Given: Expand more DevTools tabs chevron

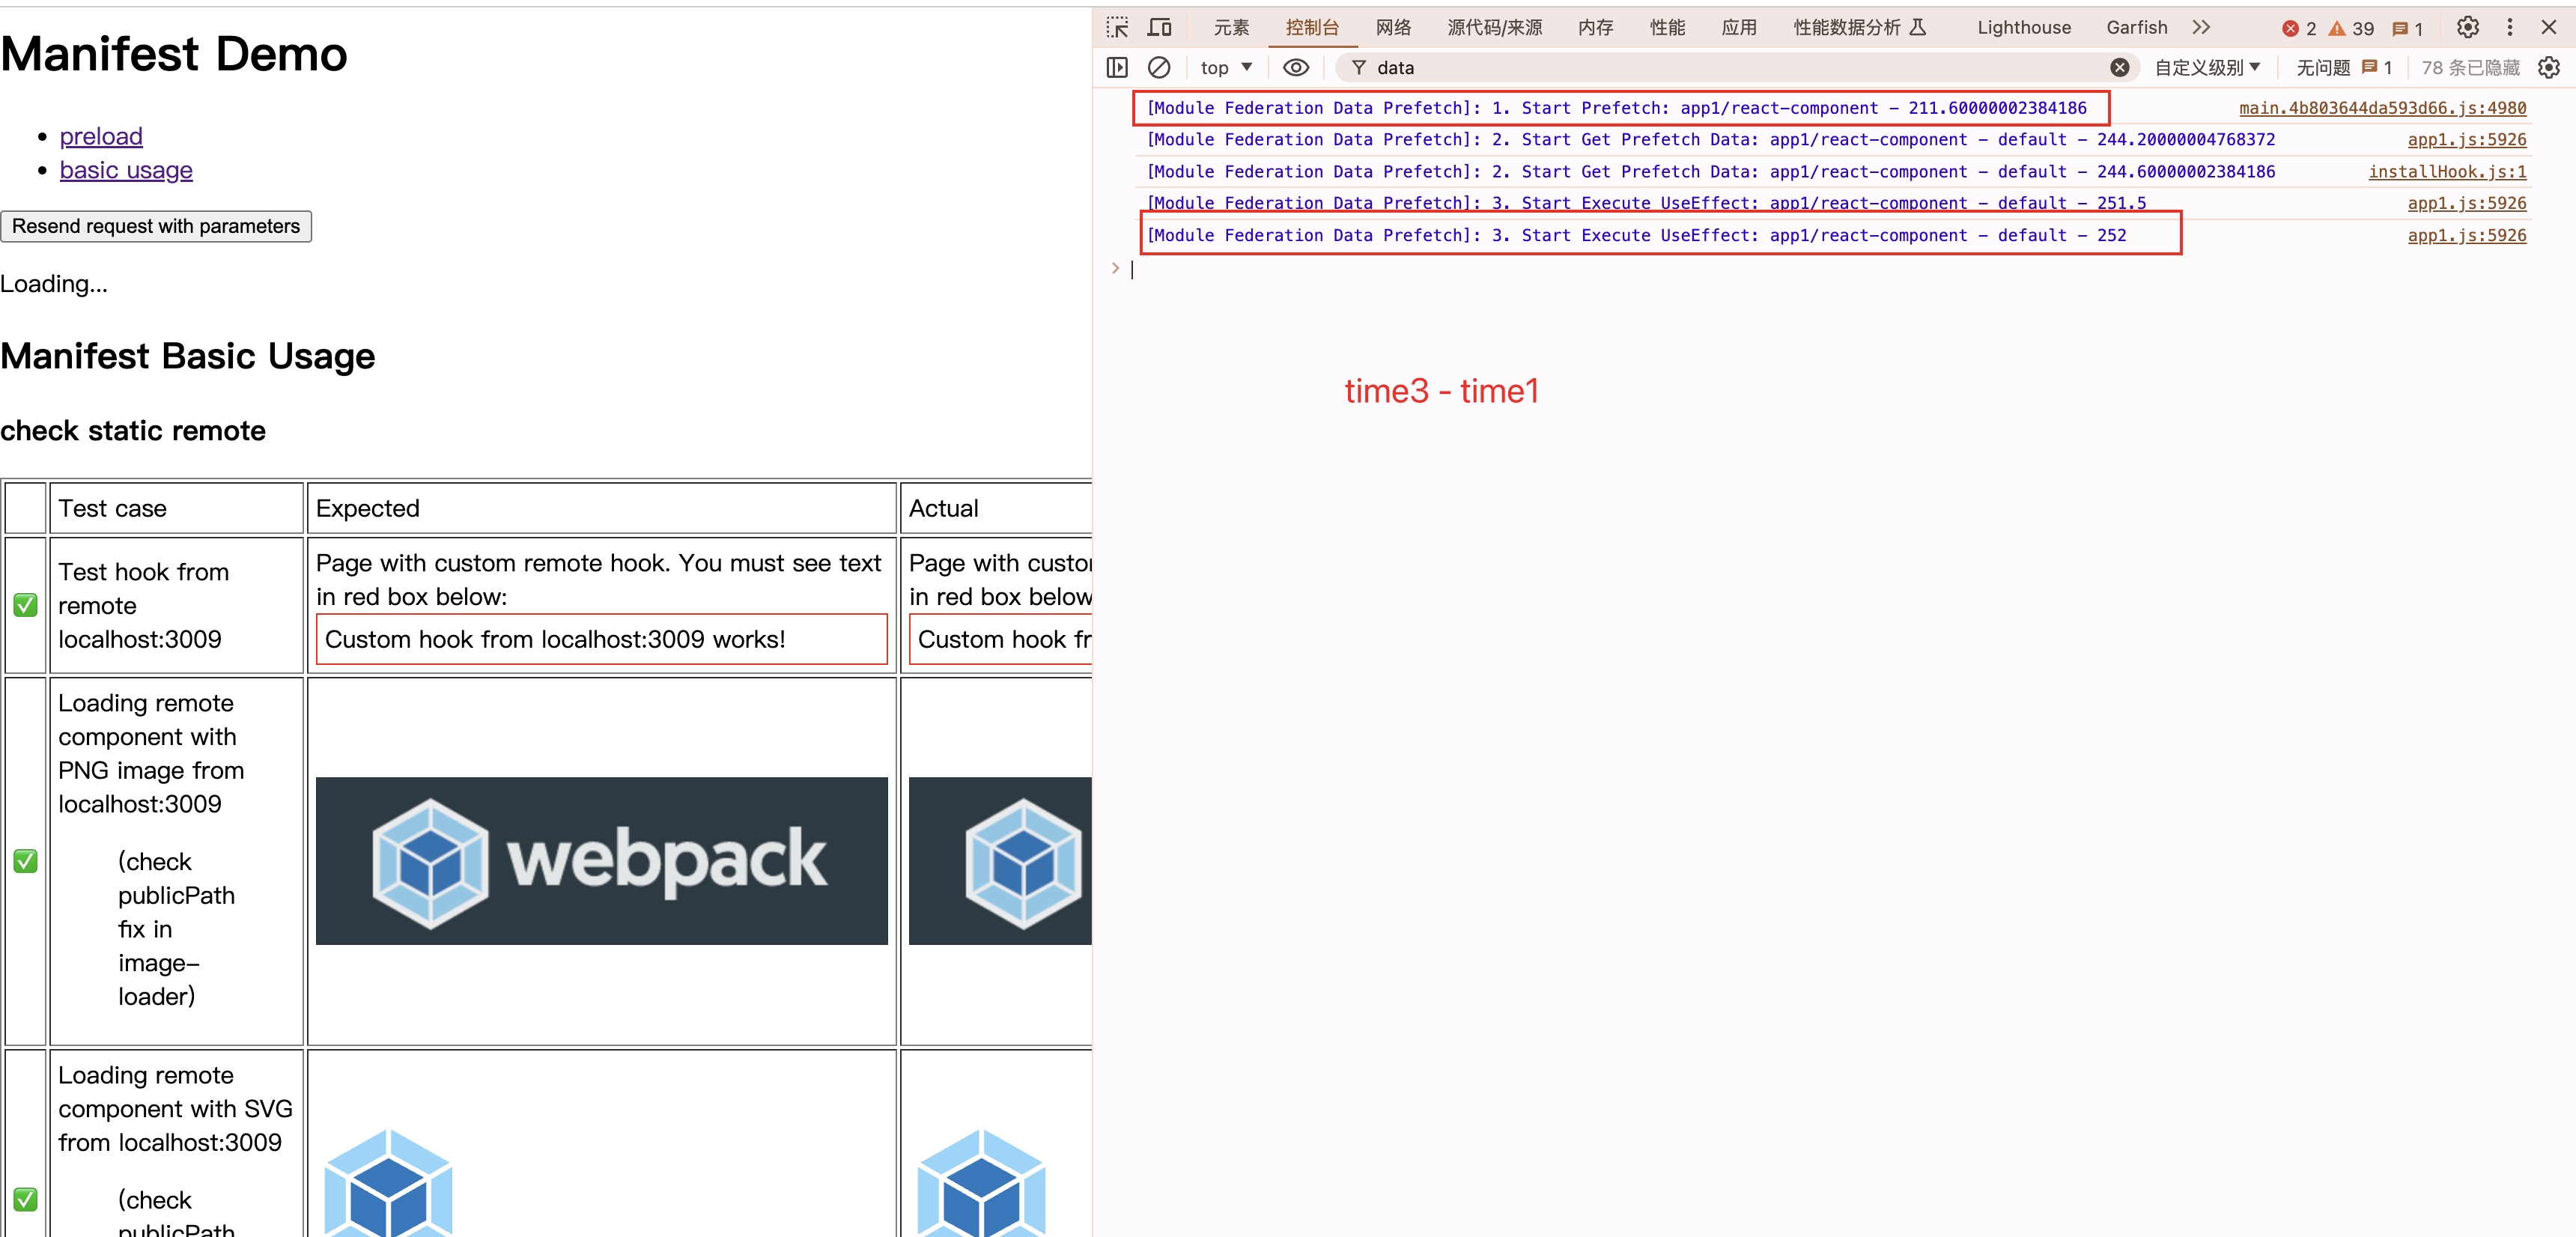Looking at the screenshot, I should coord(2201,27).
